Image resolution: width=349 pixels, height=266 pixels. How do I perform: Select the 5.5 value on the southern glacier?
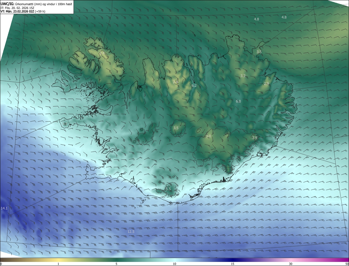point(168,189)
